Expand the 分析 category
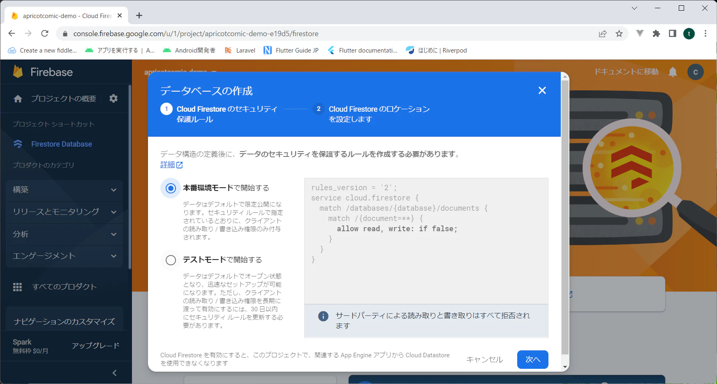Image resolution: width=717 pixels, height=384 pixels. [x=65, y=234]
